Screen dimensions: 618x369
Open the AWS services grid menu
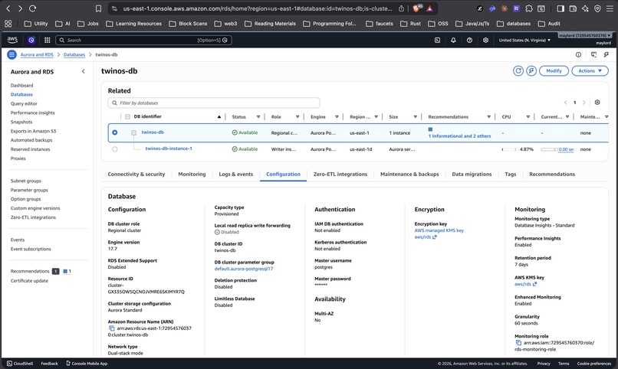[x=48, y=40]
